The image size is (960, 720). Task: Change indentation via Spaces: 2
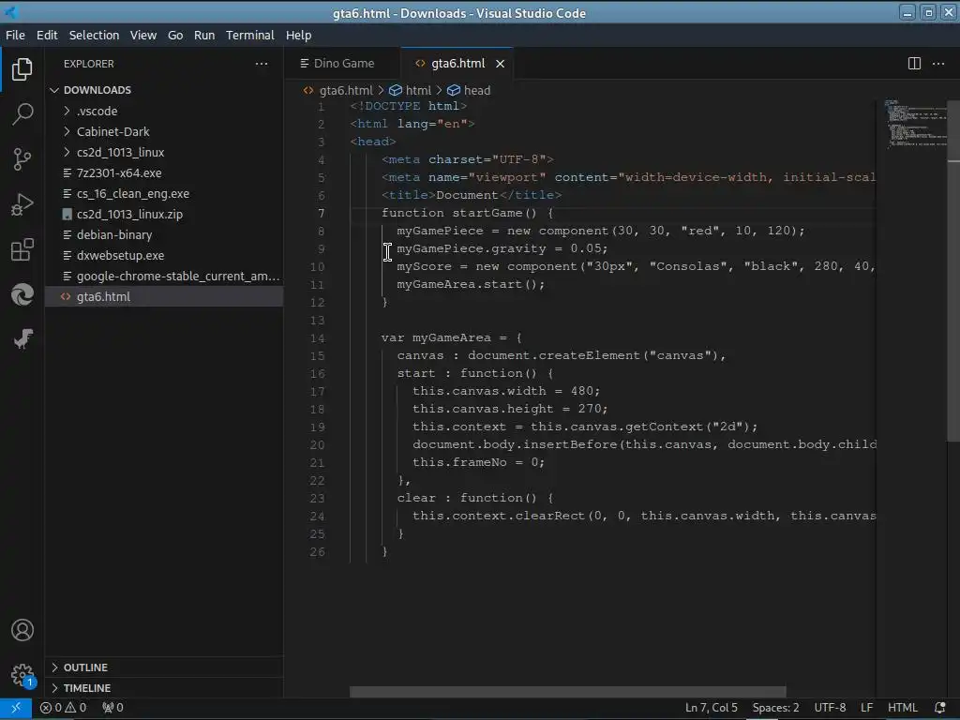775,708
